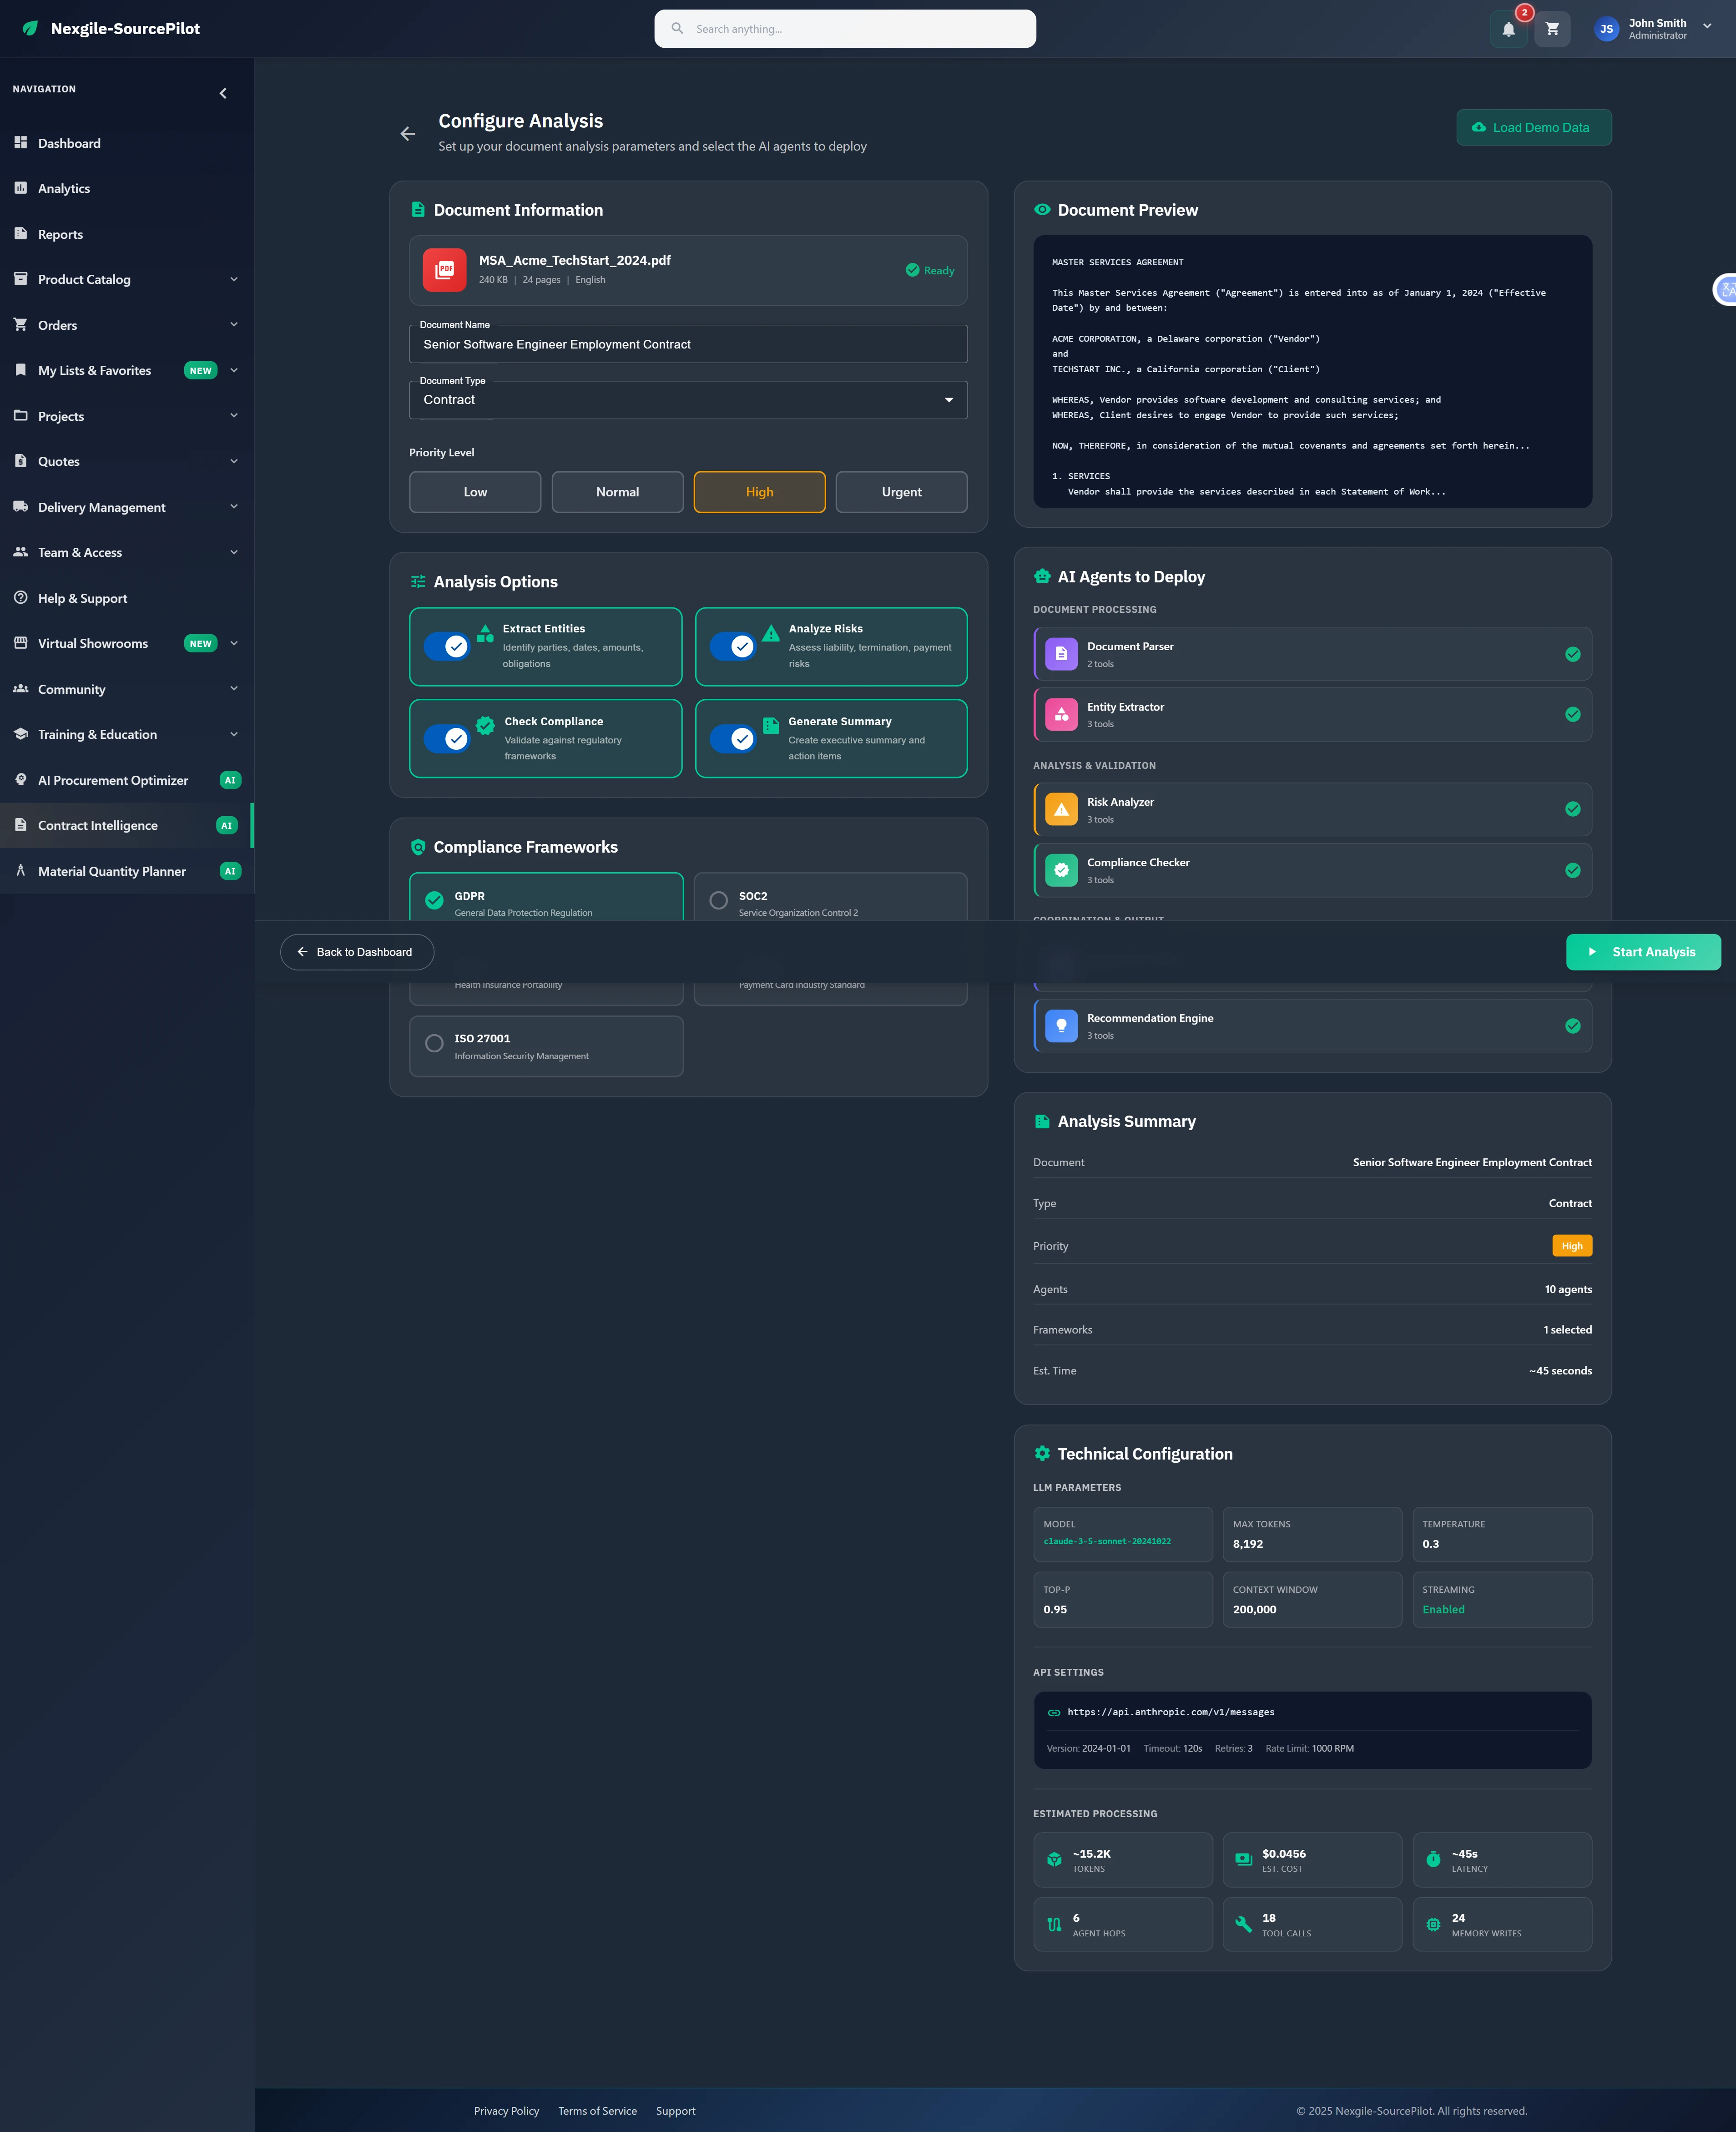Collapse the navigation panel
1736x2132 pixels.
click(222, 92)
